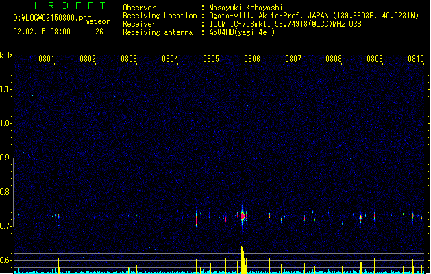Click the 0808 time axis marker
The height and width of the screenshot is (274, 431).
334,59
